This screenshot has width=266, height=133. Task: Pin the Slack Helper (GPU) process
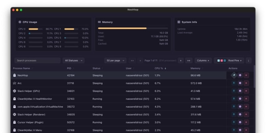click(234, 91)
